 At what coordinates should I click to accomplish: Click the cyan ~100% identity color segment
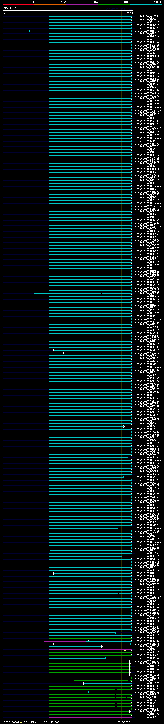(x=146, y=5)
